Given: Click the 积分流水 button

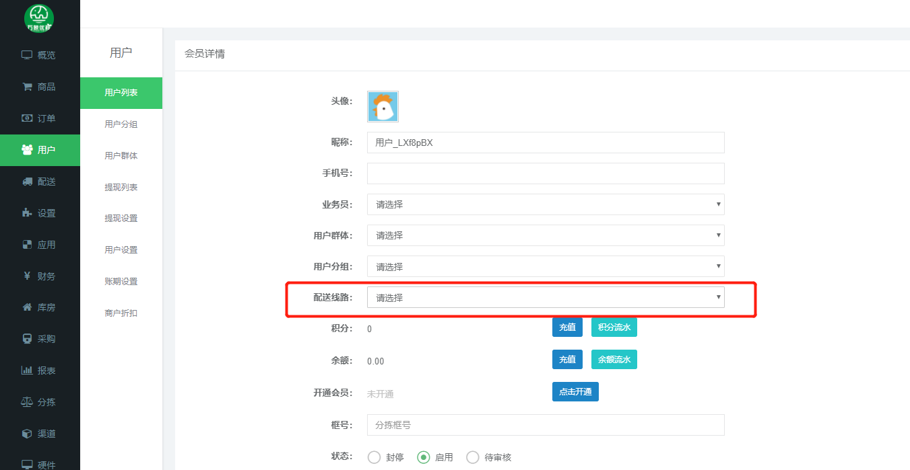Looking at the screenshot, I should 614,327.
